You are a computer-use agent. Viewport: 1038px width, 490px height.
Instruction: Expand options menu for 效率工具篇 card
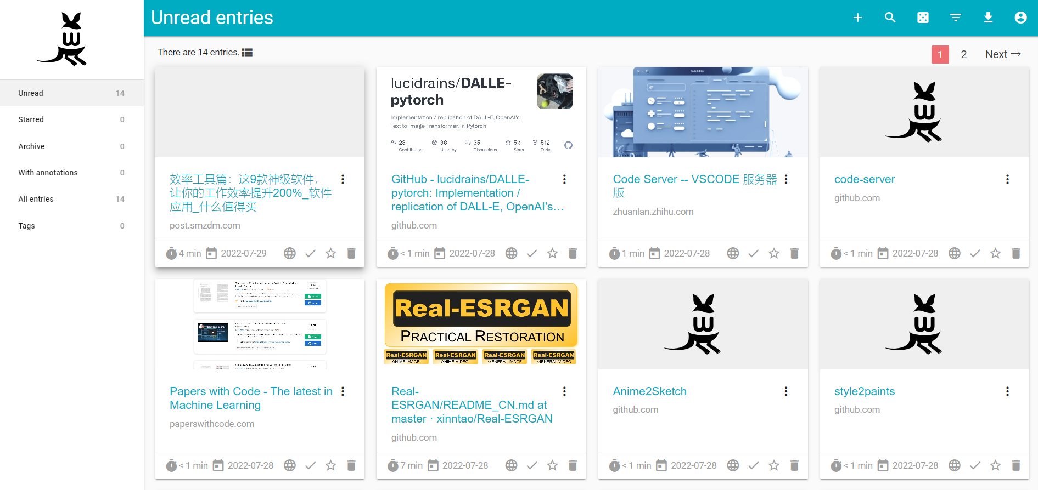click(x=343, y=179)
